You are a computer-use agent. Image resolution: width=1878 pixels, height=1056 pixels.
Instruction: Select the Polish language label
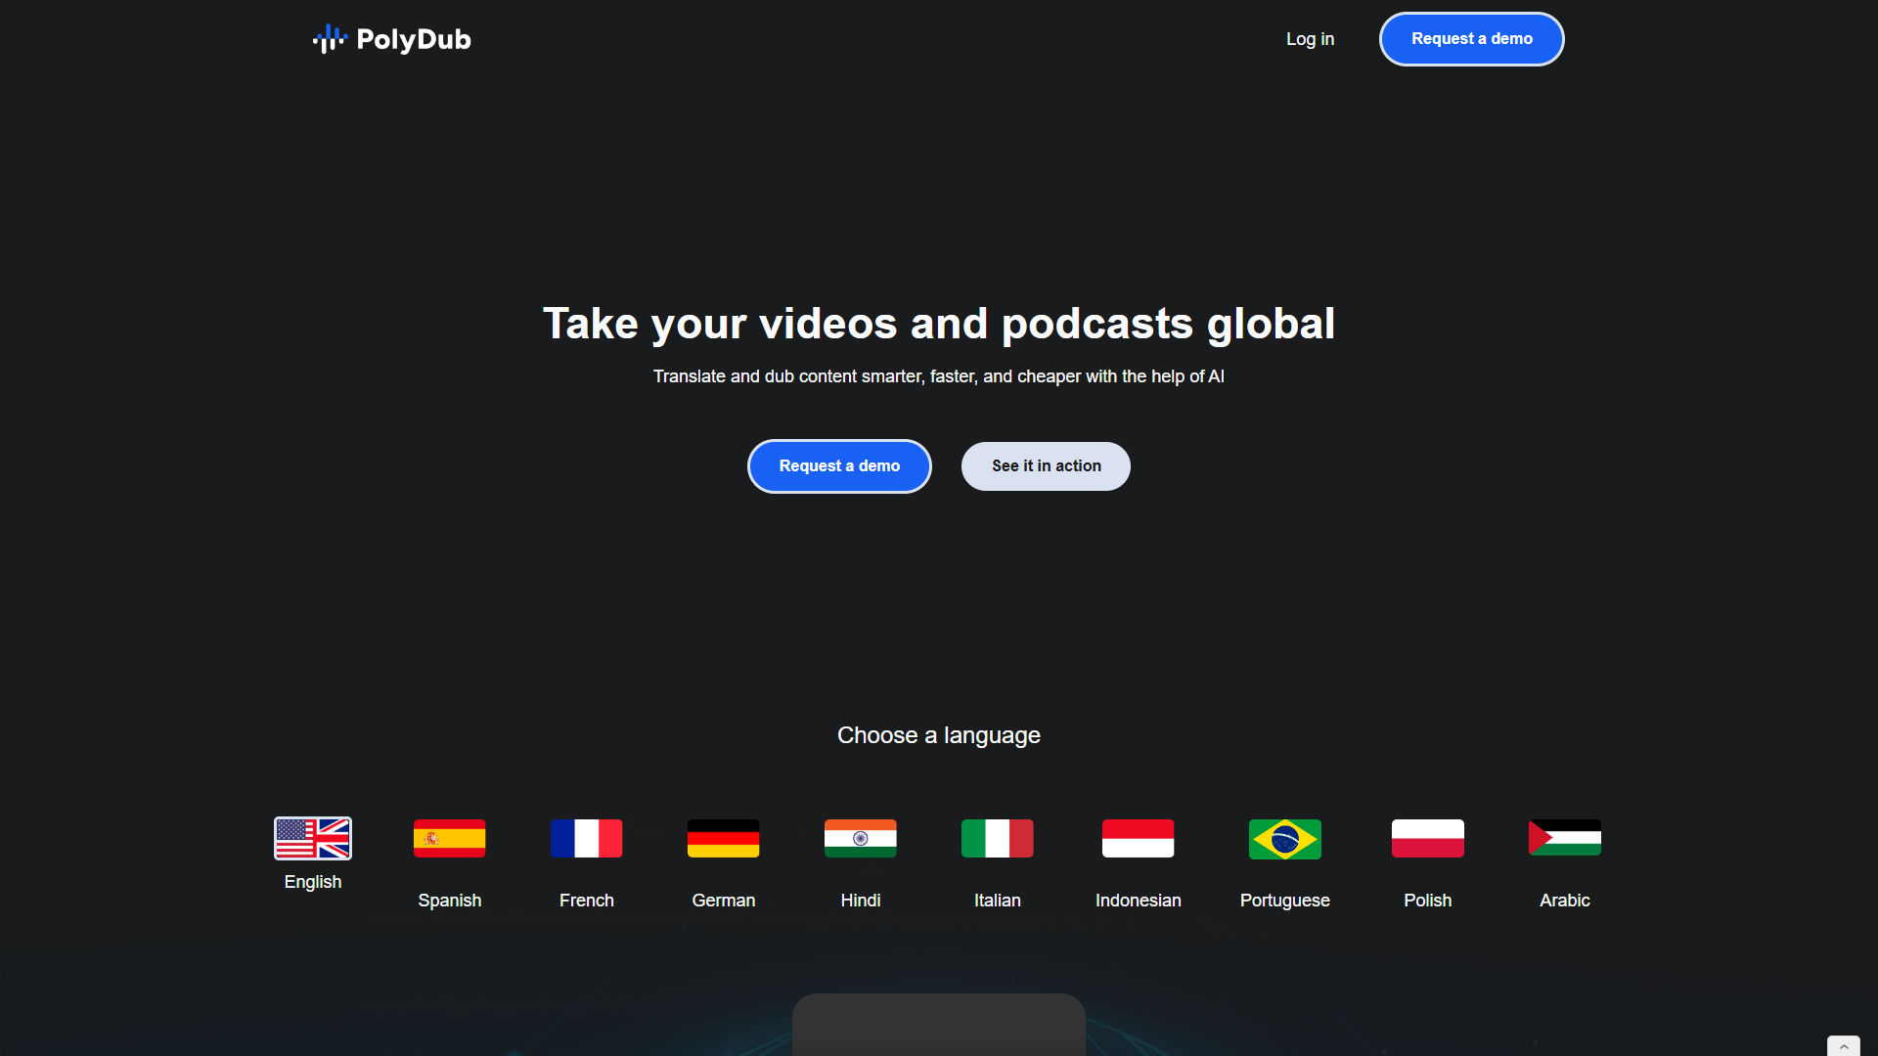(1428, 901)
